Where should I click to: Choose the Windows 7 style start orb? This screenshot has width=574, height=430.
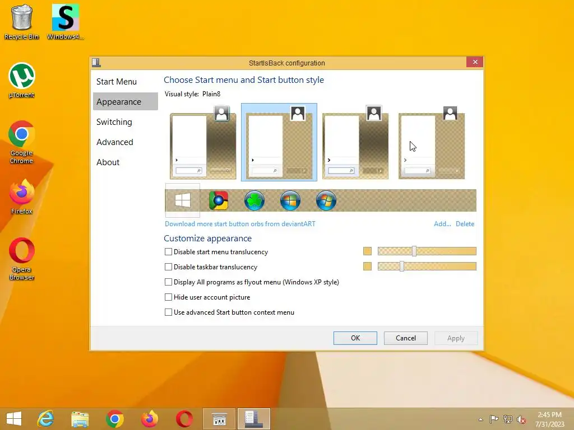coord(326,200)
